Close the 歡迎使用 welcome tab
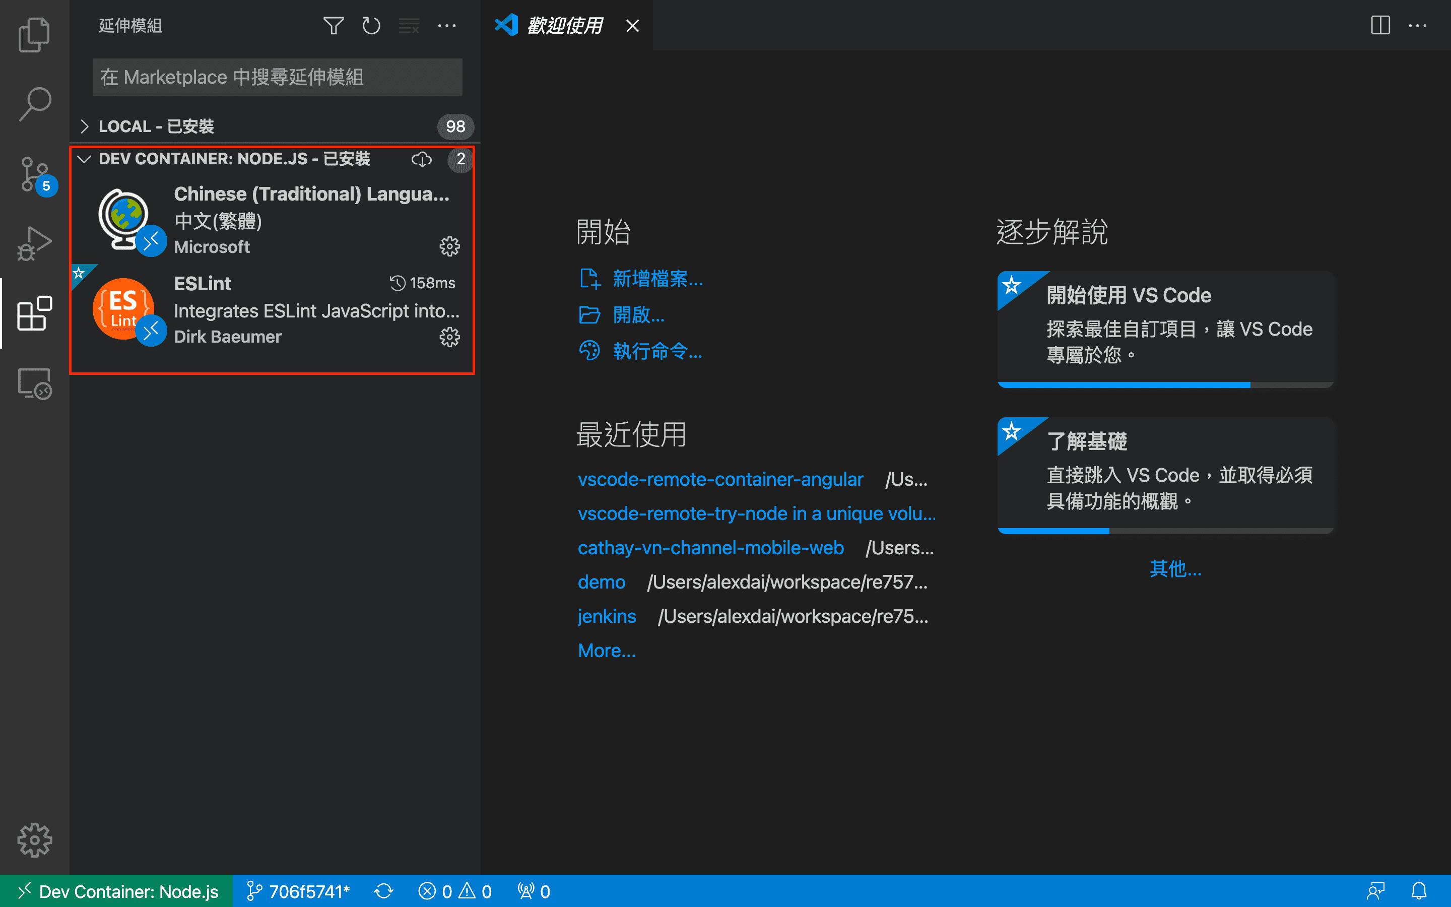This screenshot has width=1451, height=907. pyautogui.click(x=633, y=26)
